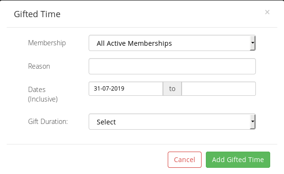Image resolution: width=284 pixels, height=174 pixels.
Task: Click the Gifted Time dialog title
Action: click(37, 14)
